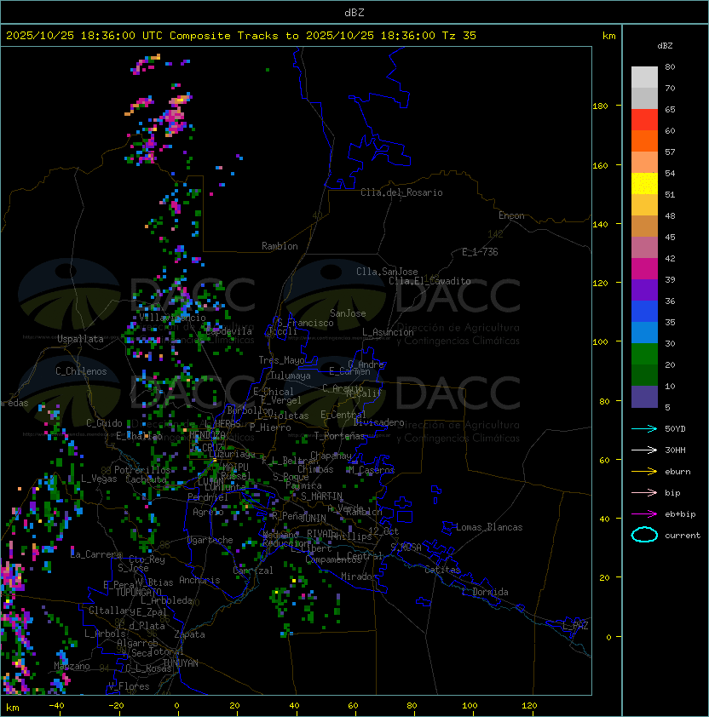This screenshot has width=709, height=717.
Task: Click the Ugarteche label
Action: (210, 540)
